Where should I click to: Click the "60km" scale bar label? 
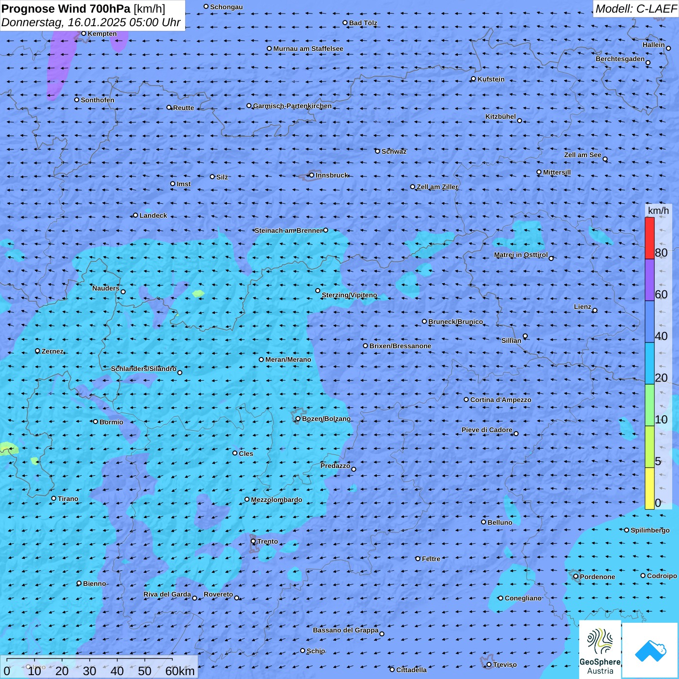click(x=180, y=671)
